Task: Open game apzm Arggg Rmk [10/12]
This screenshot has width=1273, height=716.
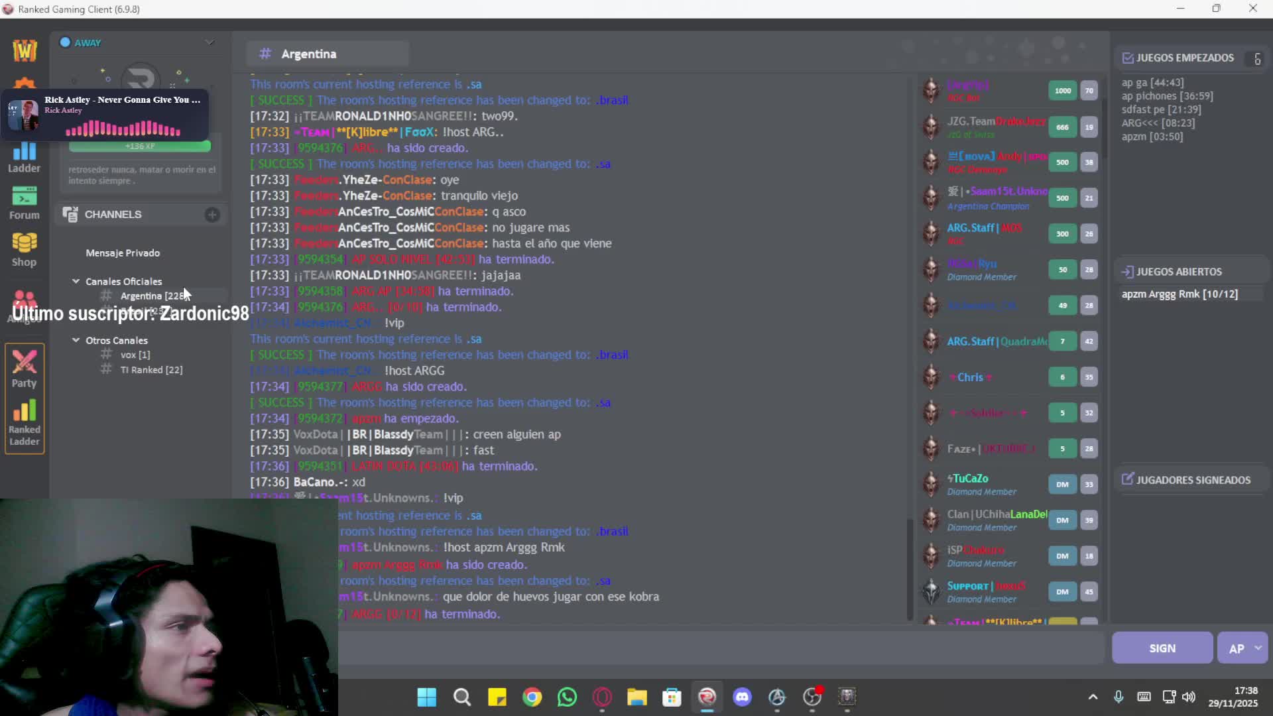Action: 1180,294
